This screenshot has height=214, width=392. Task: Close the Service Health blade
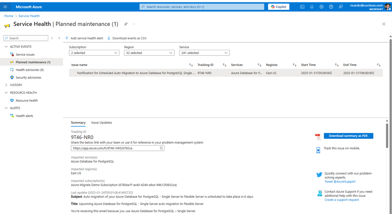coord(384,24)
